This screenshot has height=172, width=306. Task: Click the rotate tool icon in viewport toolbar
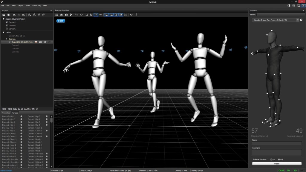coord(82,15)
